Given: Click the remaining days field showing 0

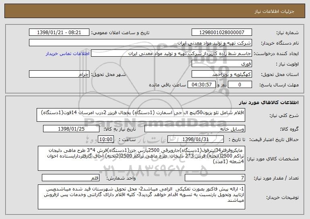Looking at the screenshot, I should [240, 85].
